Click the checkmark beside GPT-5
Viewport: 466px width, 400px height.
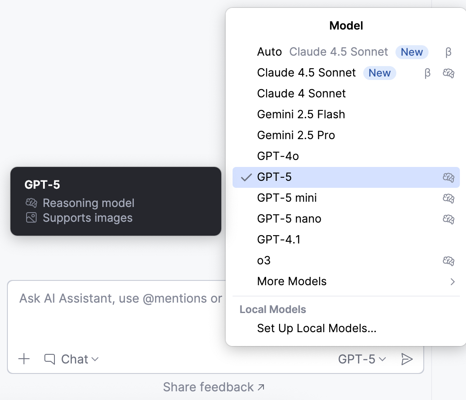pyautogui.click(x=246, y=177)
